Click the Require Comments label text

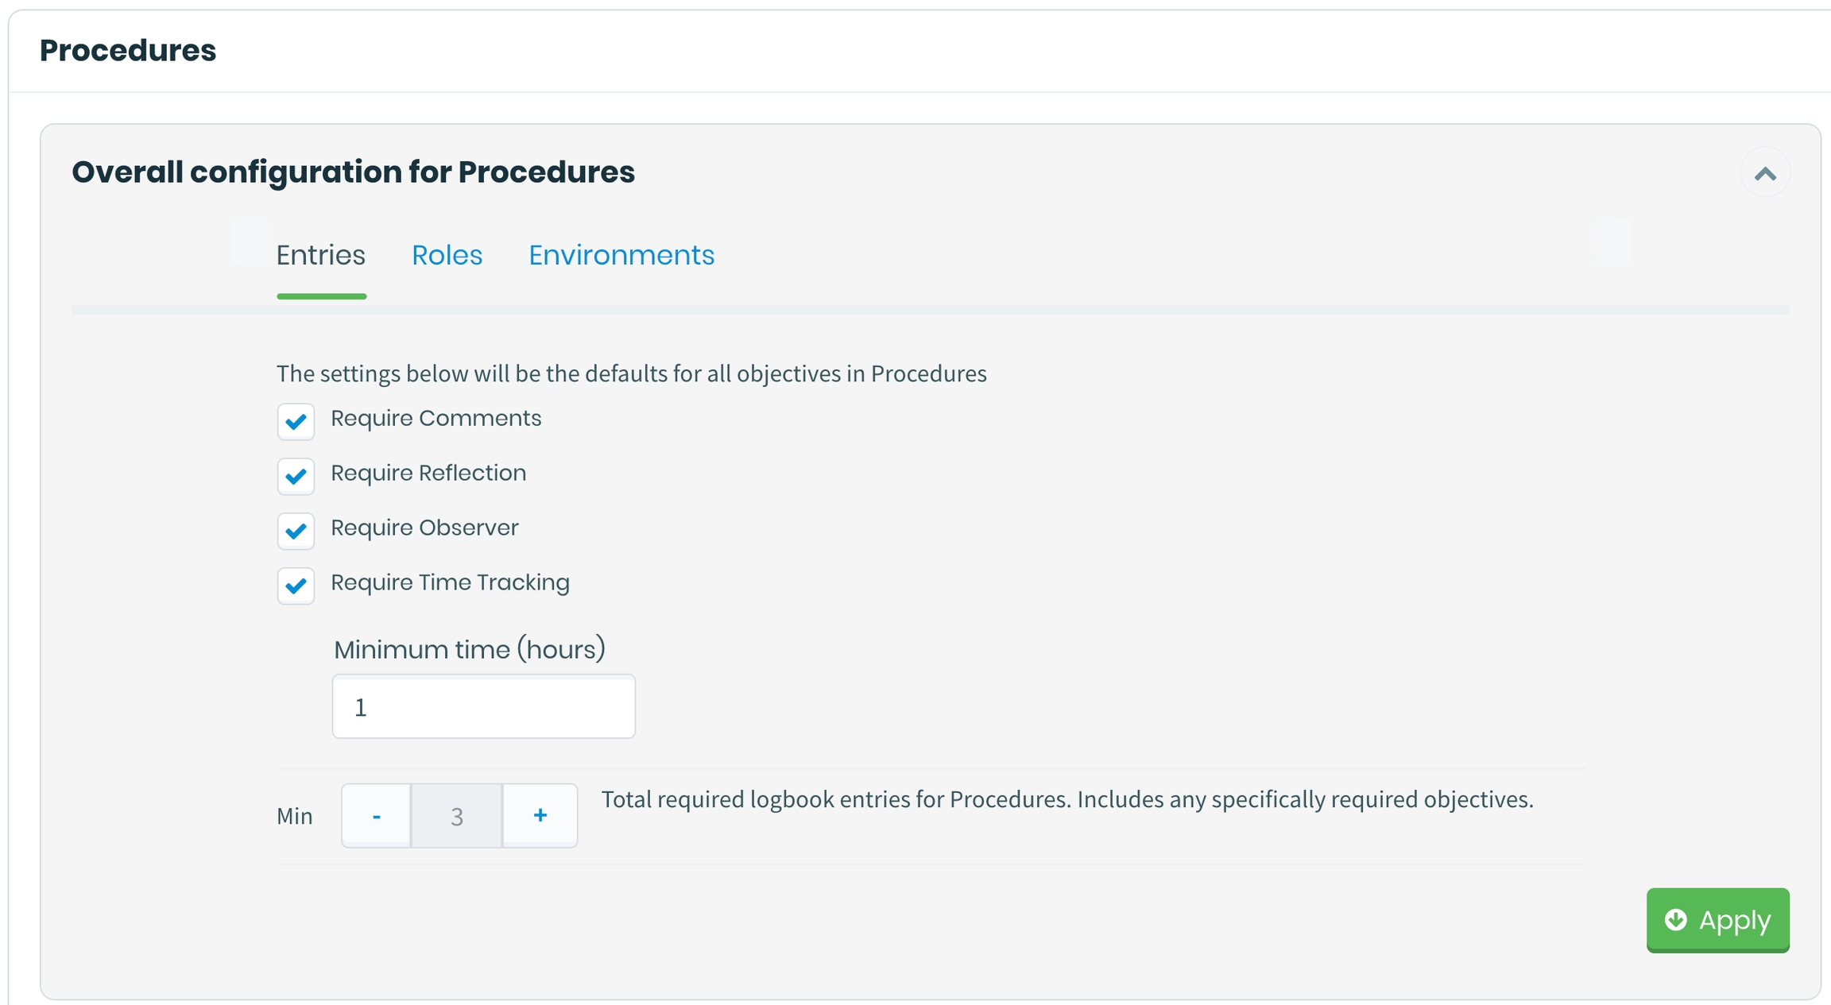click(435, 419)
